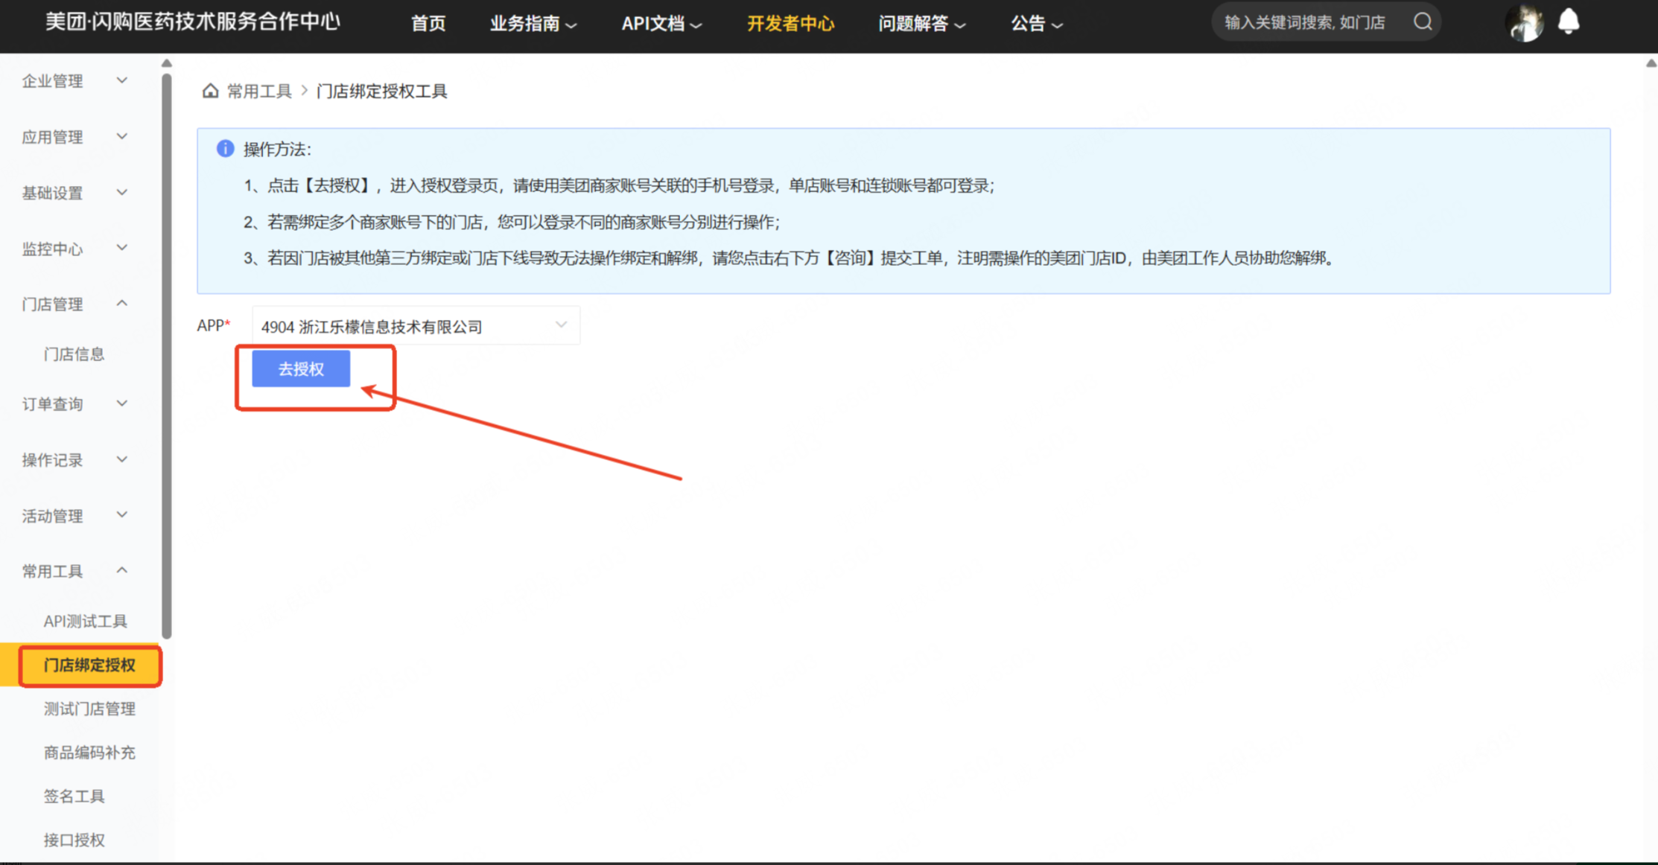Click the user avatar picture
Image resolution: width=1658 pixels, height=865 pixels.
(x=1523, y=22)
